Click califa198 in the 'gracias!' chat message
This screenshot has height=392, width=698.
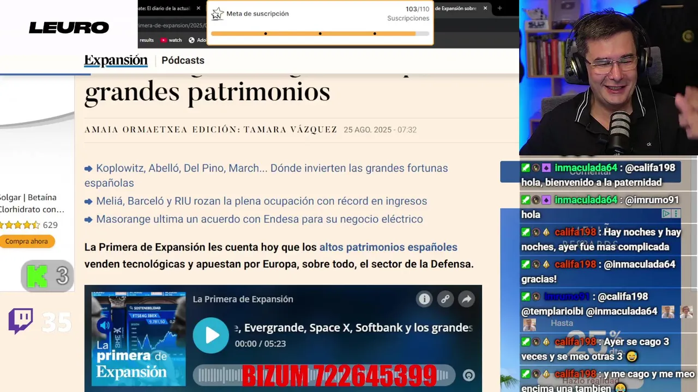coord(575,264)
